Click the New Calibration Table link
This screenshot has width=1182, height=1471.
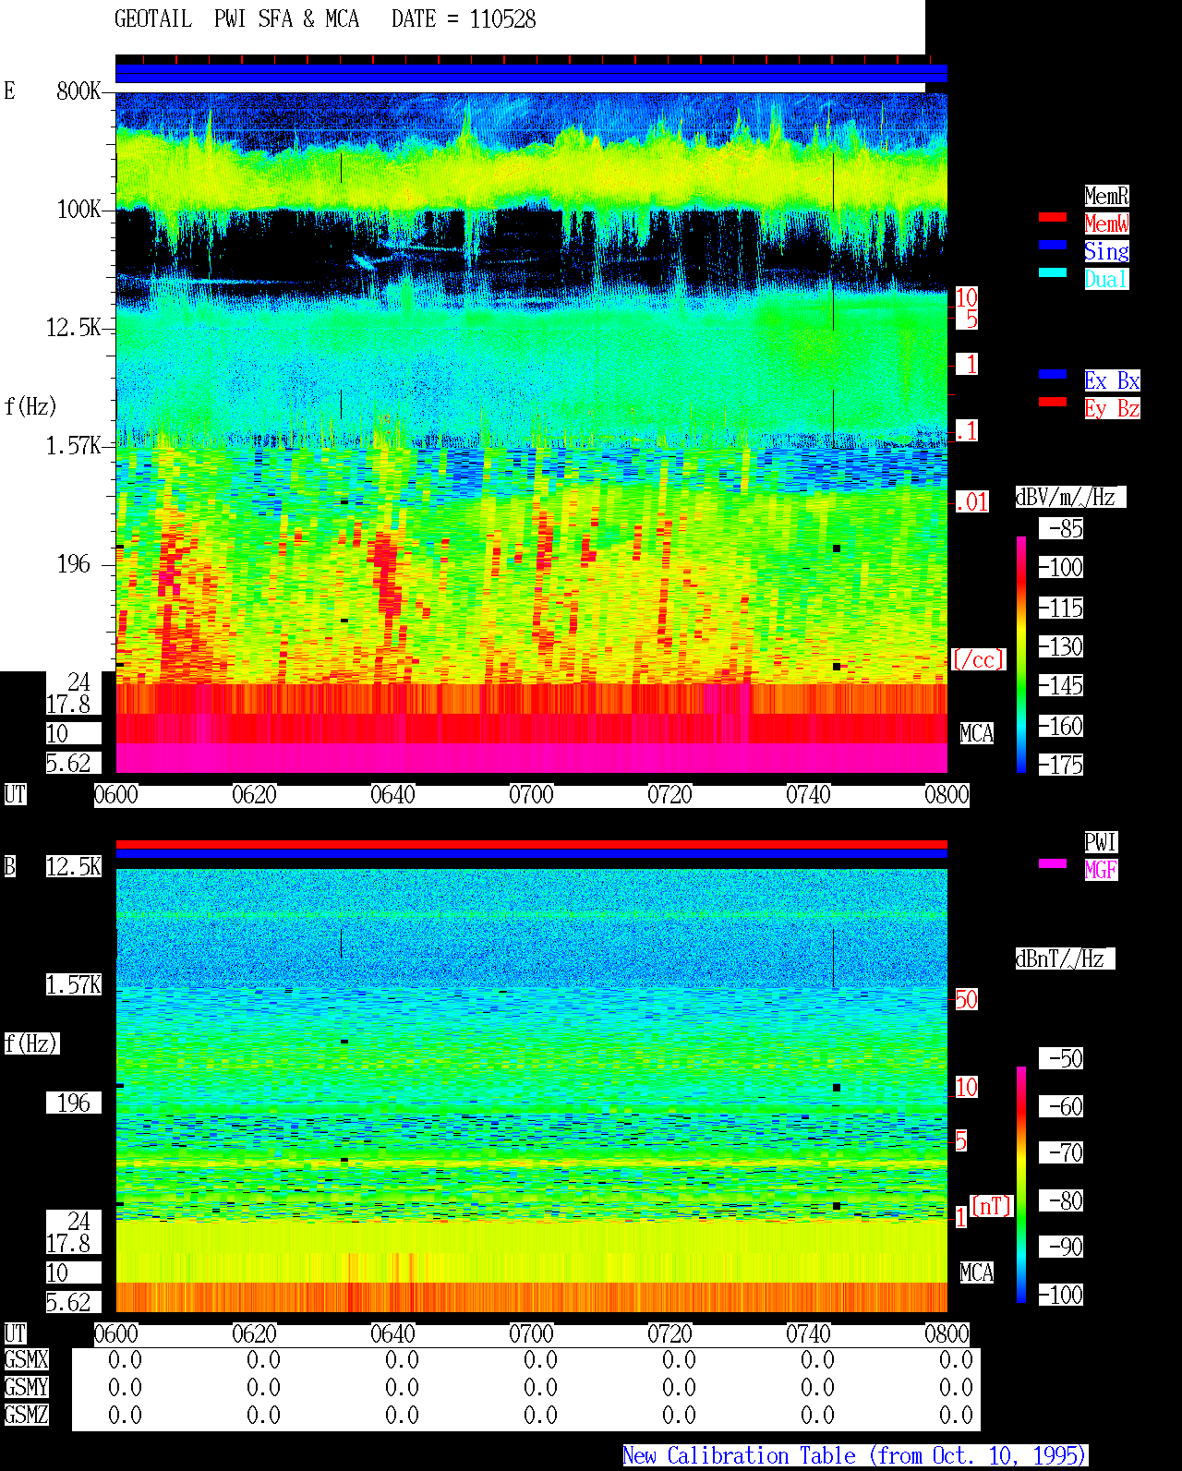855,1455
